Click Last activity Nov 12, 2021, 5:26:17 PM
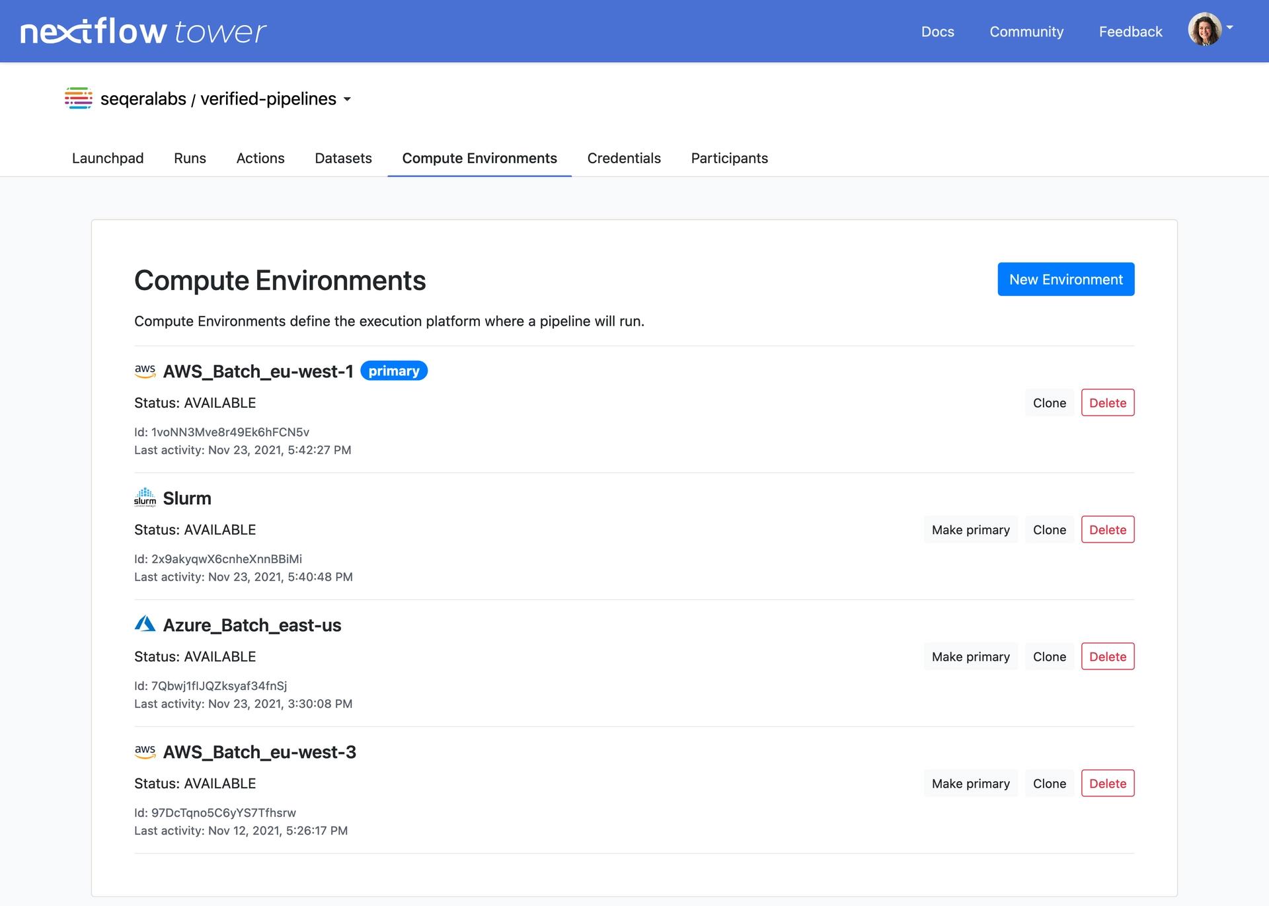Image resolution: width=1269 pixels, height=906 pixels. tap(241, 831)
